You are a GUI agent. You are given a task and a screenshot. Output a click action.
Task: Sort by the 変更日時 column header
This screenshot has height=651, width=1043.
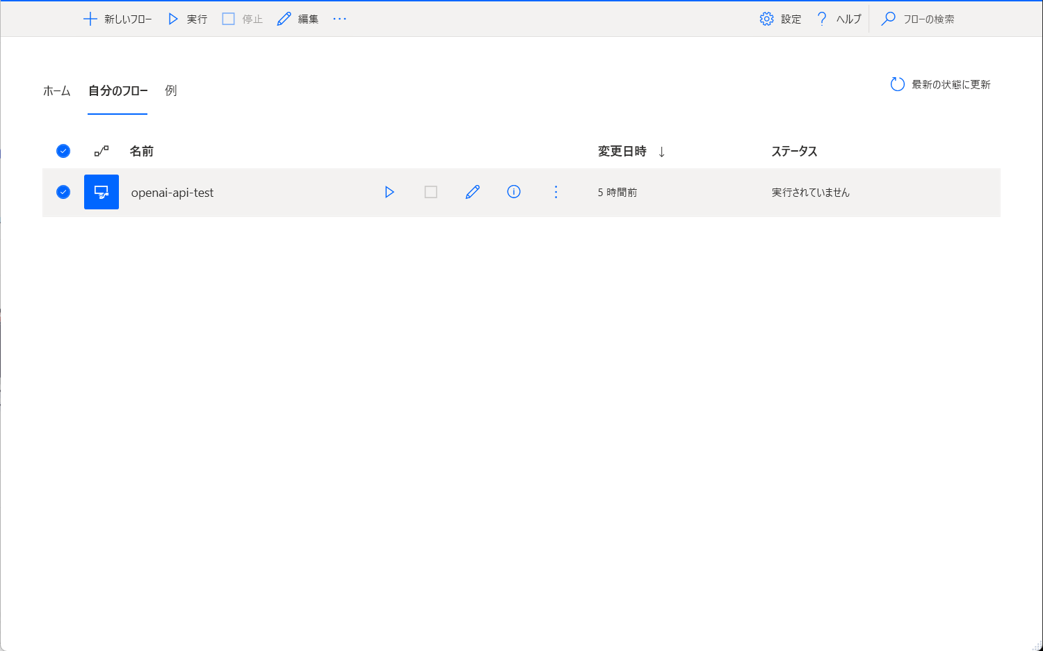[622, 151]
